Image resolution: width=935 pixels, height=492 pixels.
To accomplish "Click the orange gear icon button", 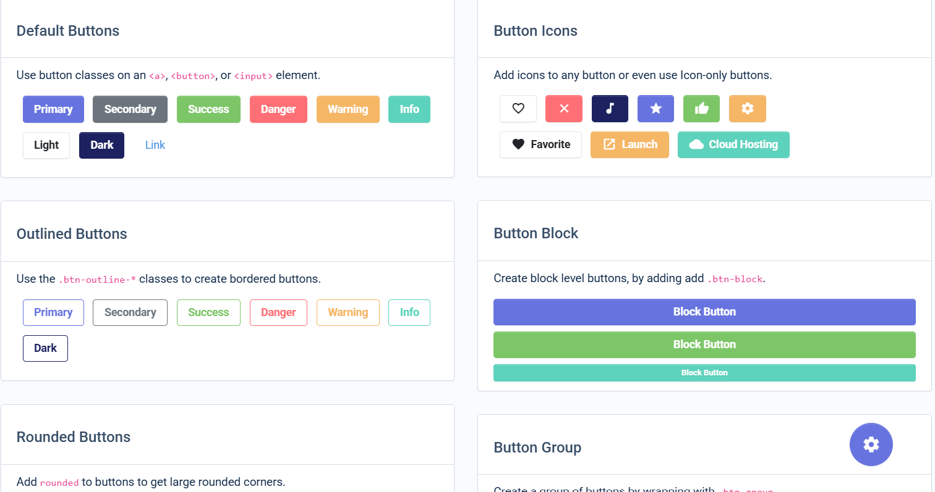I will coord(748,108).
